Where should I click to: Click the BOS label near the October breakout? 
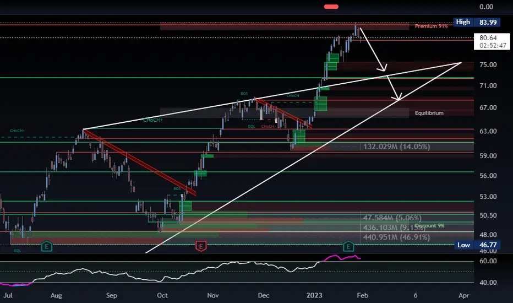[177, 188]
